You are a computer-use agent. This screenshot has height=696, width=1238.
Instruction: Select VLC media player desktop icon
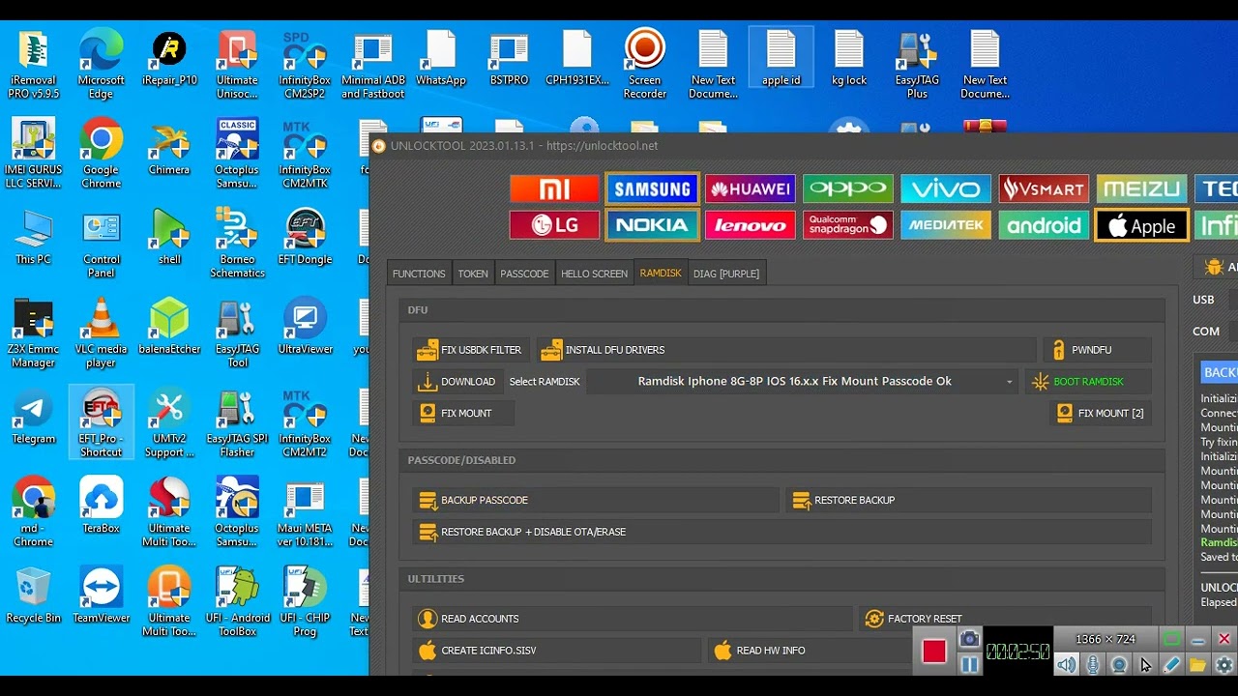click(x=102, y=333)
